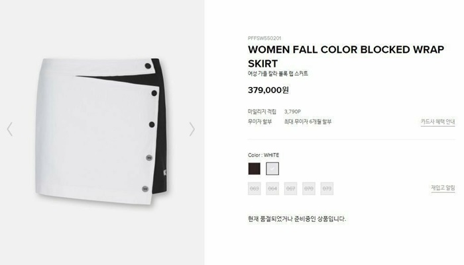Select the 067 size box
The width and height of the screenshot is (464, 265).
290,188
